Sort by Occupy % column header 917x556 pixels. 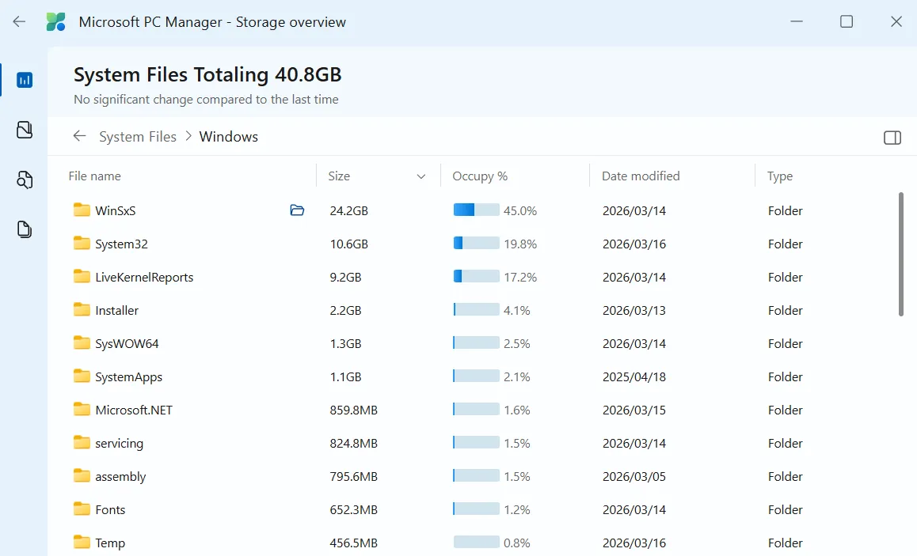coord(480,176)
